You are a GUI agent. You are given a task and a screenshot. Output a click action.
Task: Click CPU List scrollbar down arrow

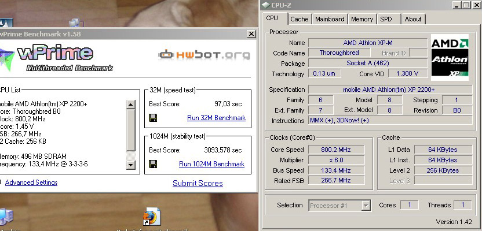(x=131, y=165)
